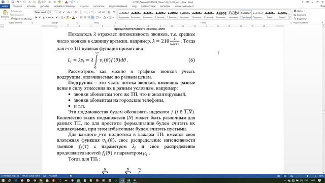Open the notification center

(319, 180)
